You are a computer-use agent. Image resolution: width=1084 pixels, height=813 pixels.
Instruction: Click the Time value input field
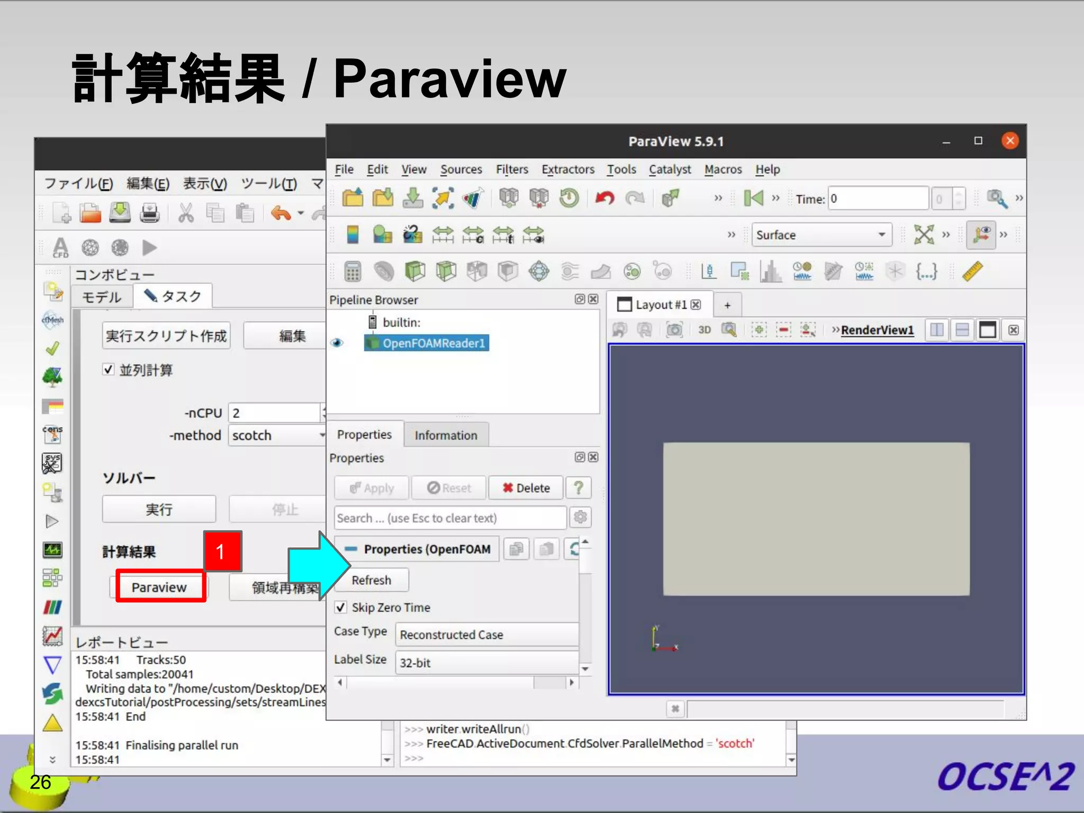click(x=878, y=198)
